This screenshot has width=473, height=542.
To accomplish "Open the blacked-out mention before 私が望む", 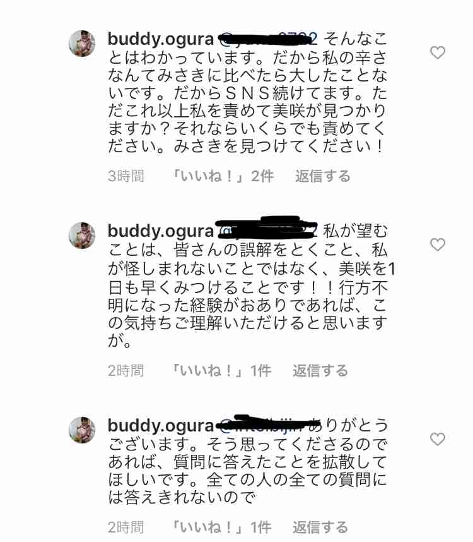I will click(268, 229).
